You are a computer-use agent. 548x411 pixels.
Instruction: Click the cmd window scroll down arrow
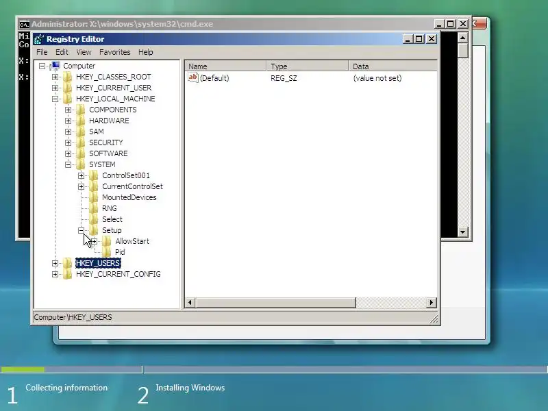(x=463, y=232)
